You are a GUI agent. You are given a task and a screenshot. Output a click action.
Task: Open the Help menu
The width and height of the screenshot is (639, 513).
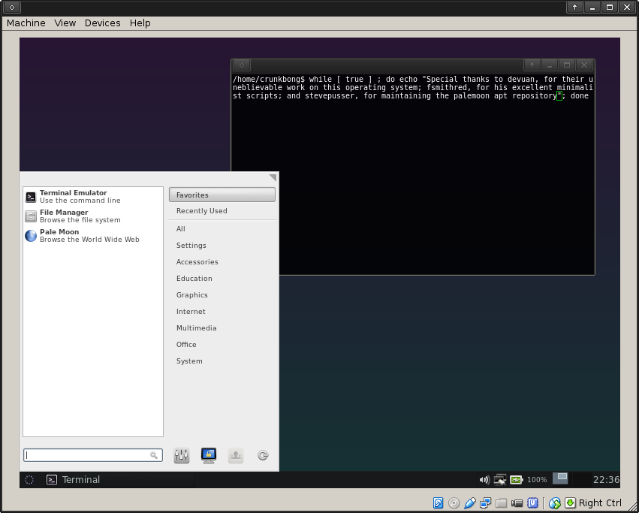pos(140,23)
